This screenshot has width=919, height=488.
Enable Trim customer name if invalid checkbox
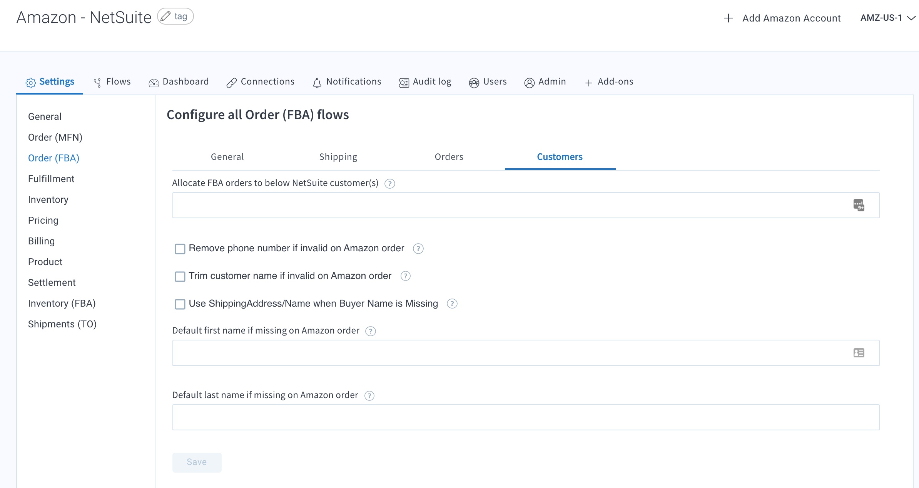(180, 276)
